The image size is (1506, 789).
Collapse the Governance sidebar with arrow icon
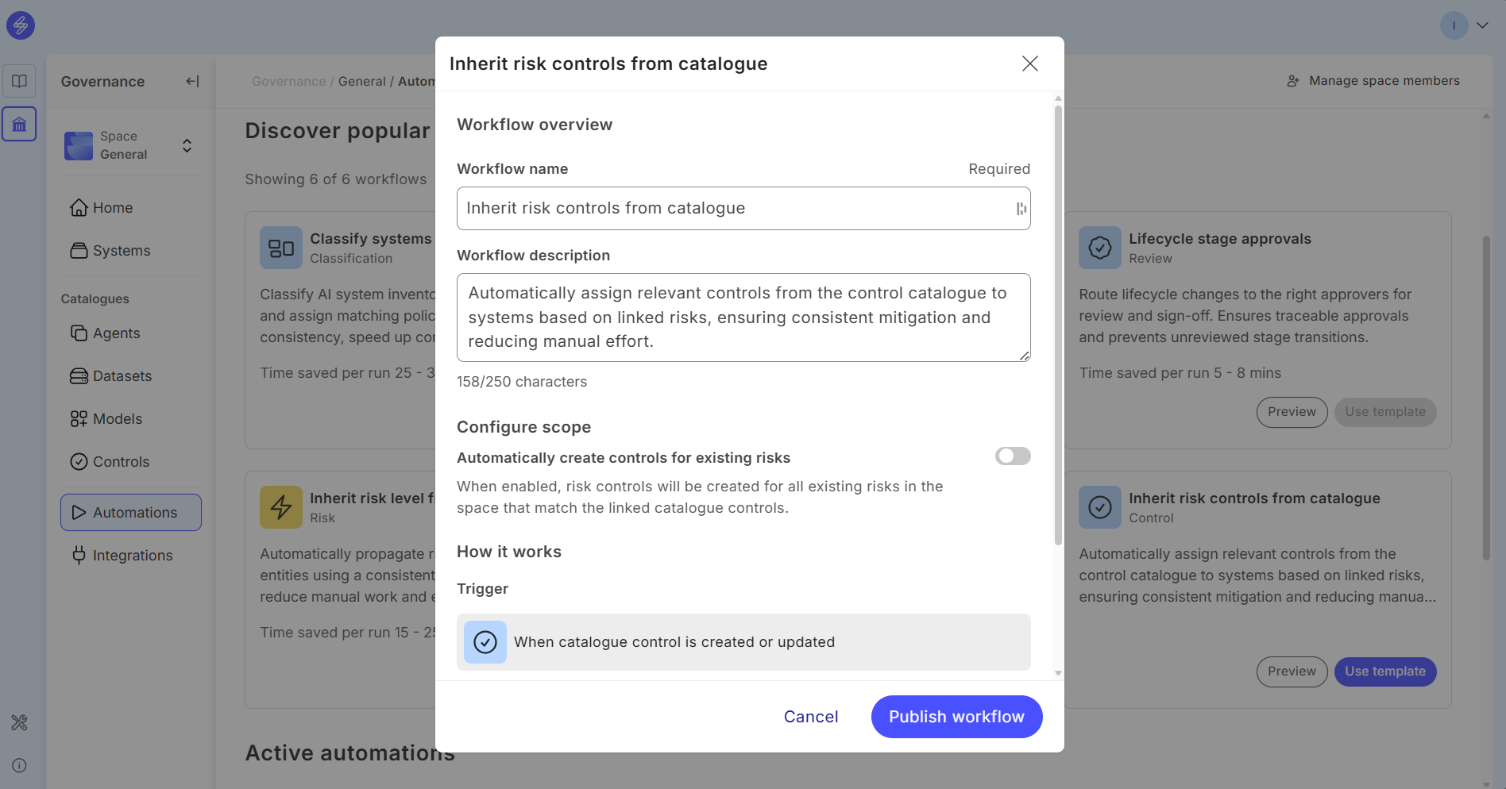coord(192,81)
